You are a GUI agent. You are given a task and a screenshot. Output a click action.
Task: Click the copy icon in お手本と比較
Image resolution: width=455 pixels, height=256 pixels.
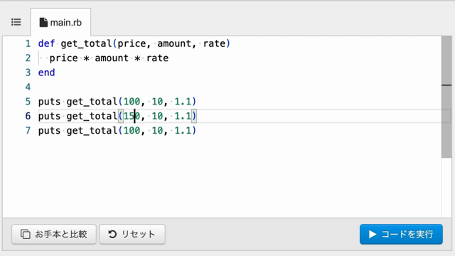tap(26, 234)
